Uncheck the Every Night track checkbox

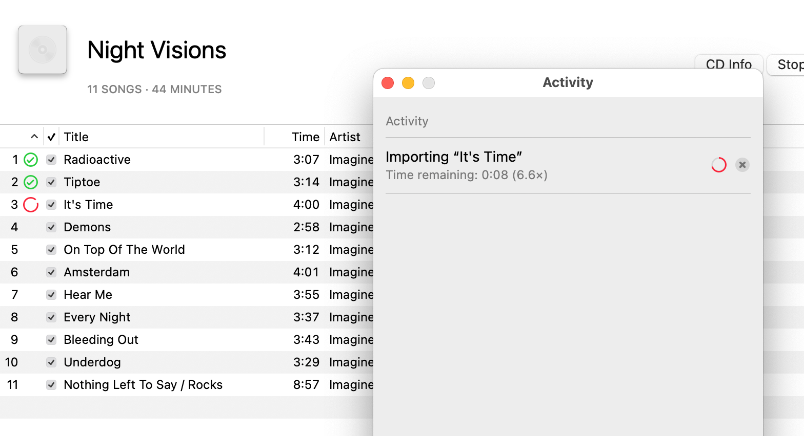tap(51, 317)
